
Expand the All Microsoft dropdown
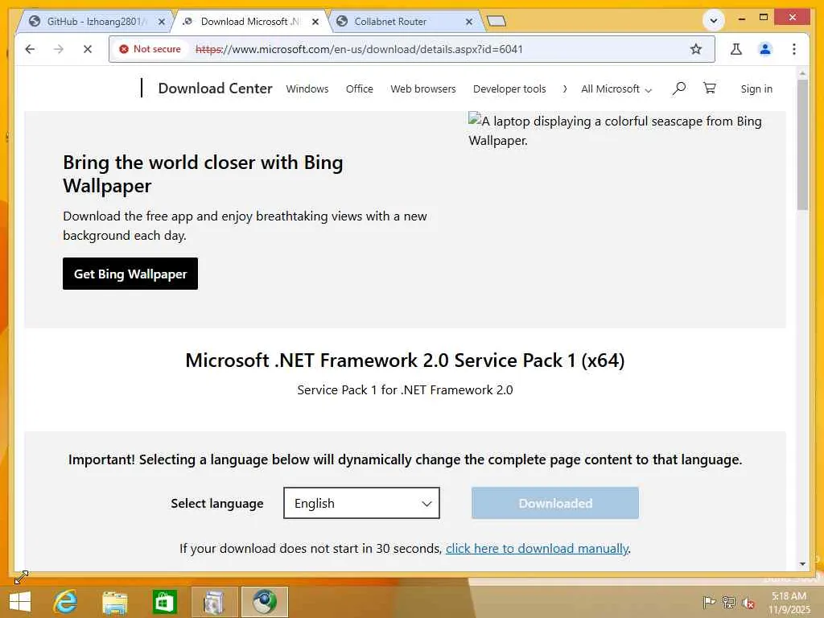point(616,89)
